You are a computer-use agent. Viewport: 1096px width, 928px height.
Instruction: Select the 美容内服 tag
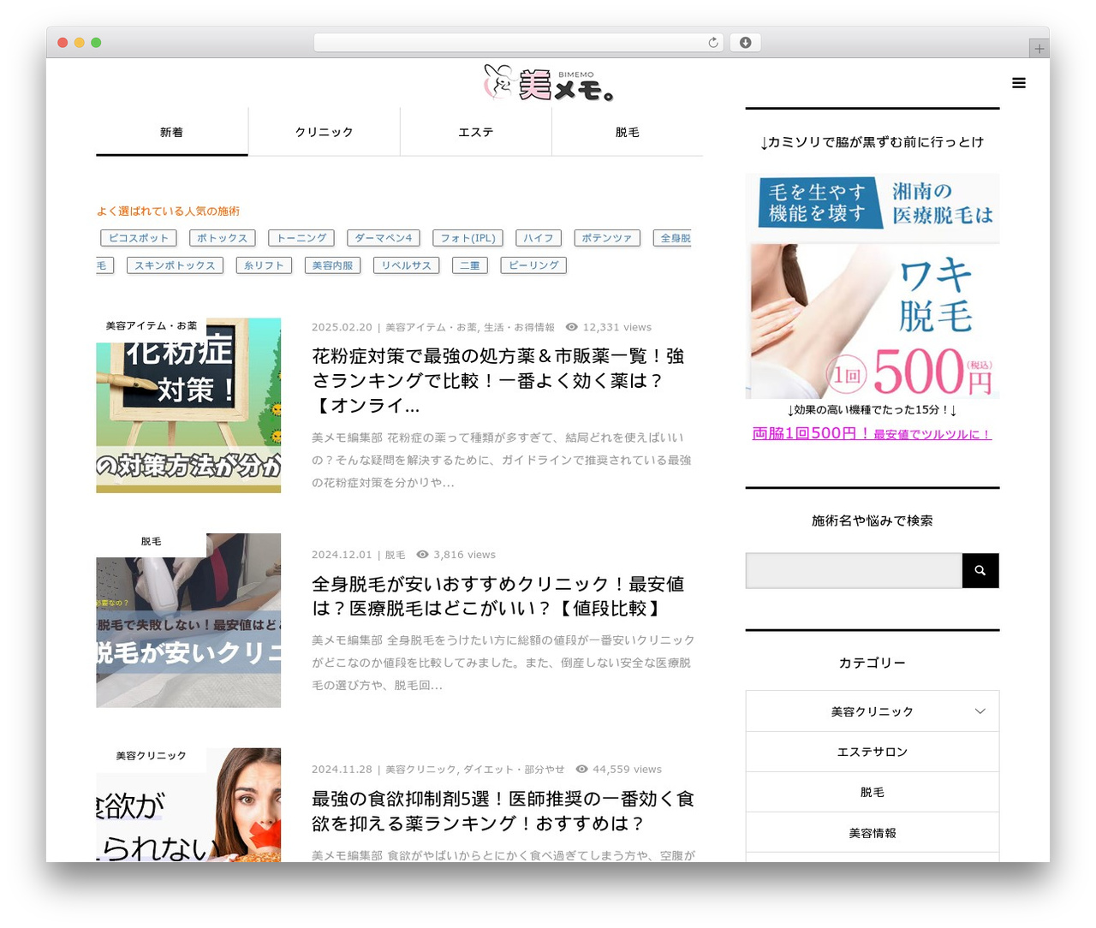[333, 265]
